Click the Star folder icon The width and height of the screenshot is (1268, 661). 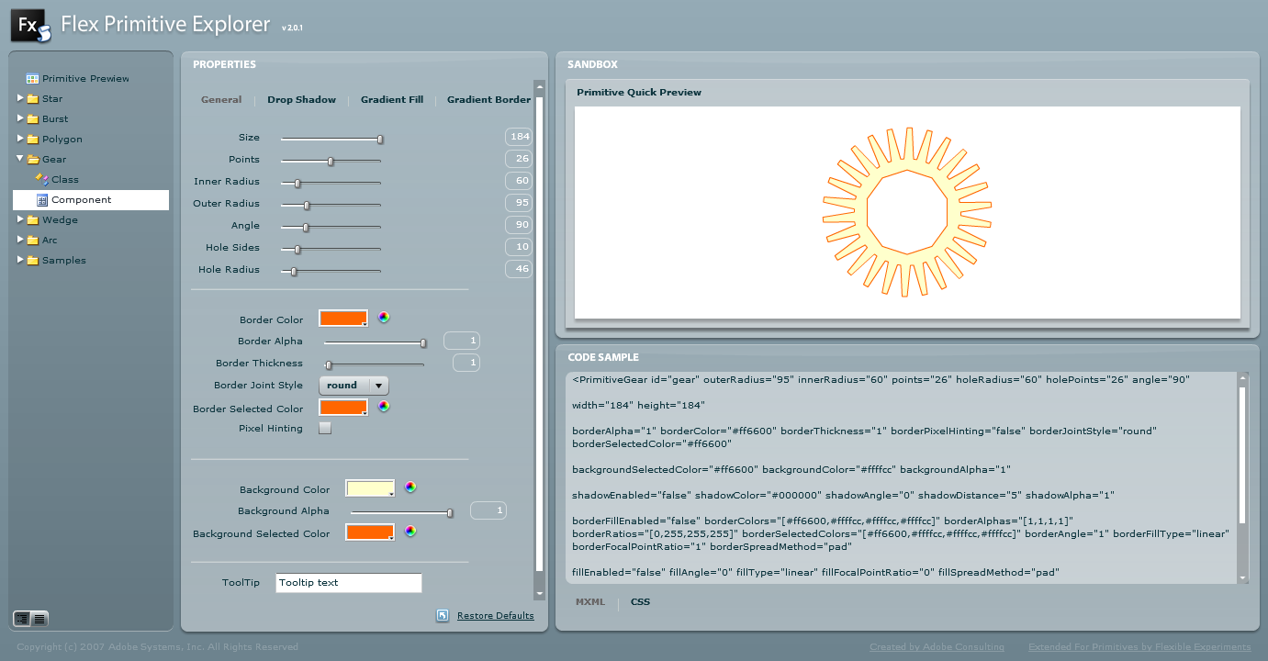tap(33, 99)
